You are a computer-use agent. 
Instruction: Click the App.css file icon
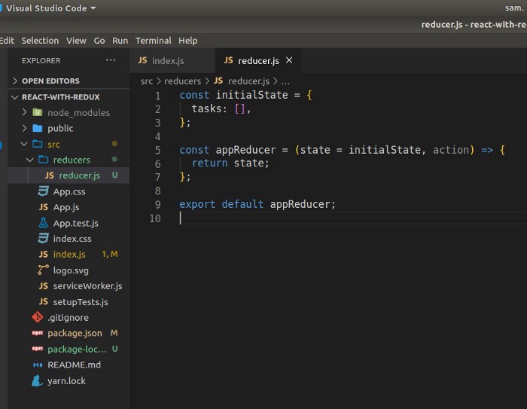click(x=43, y=191)
